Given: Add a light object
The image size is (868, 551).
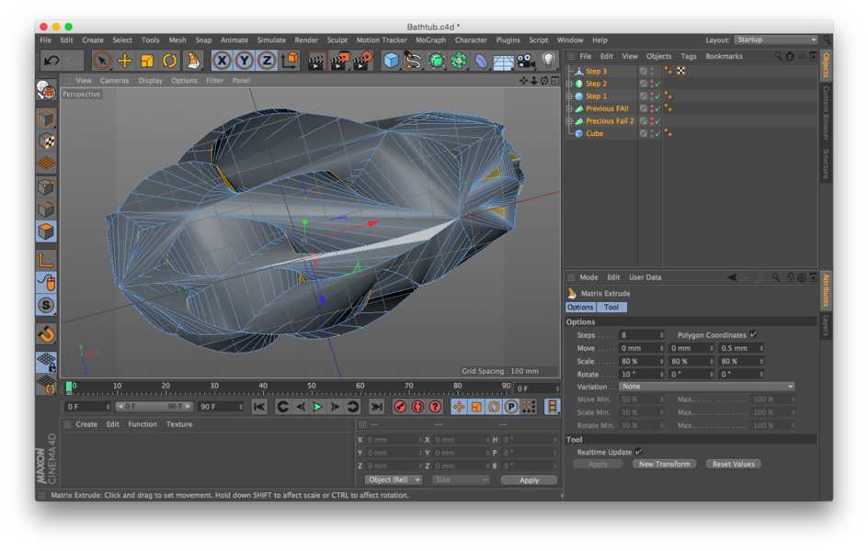Looking at the screenshot, I should [x=548, y=61].
